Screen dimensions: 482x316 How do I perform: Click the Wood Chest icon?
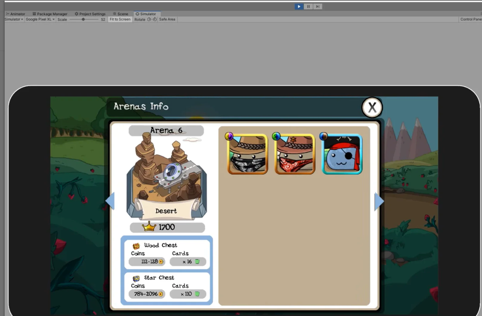[x=136, y=246]
